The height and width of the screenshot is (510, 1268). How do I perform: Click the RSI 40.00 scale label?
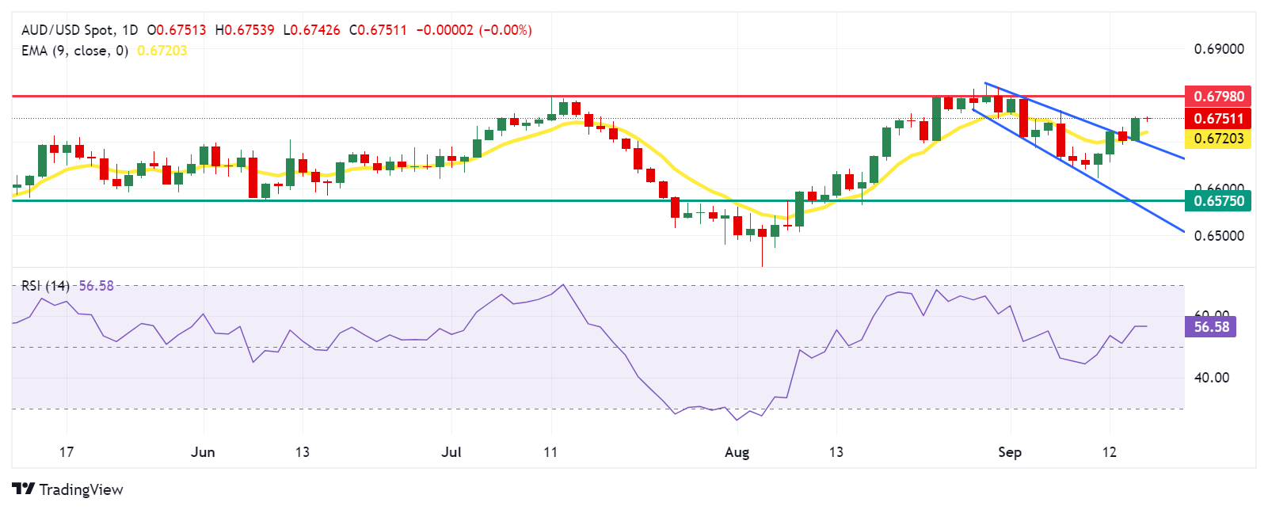[1212, 378]
